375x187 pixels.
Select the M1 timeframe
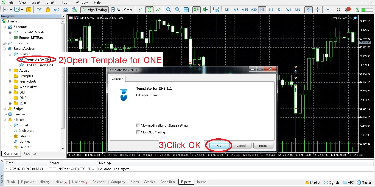click(x=227, y=10)
